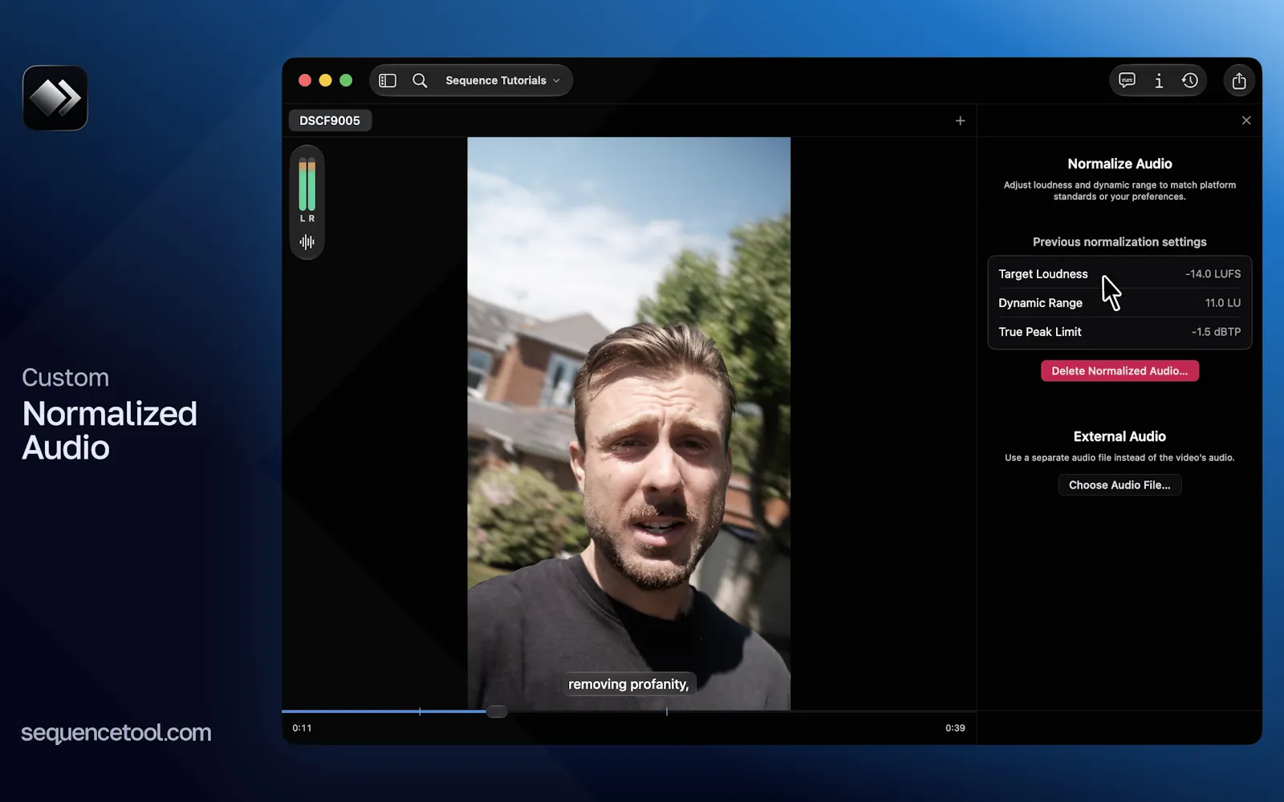
Task: Open the comments speech bubble icon
Action: [x=1128, y=80]
